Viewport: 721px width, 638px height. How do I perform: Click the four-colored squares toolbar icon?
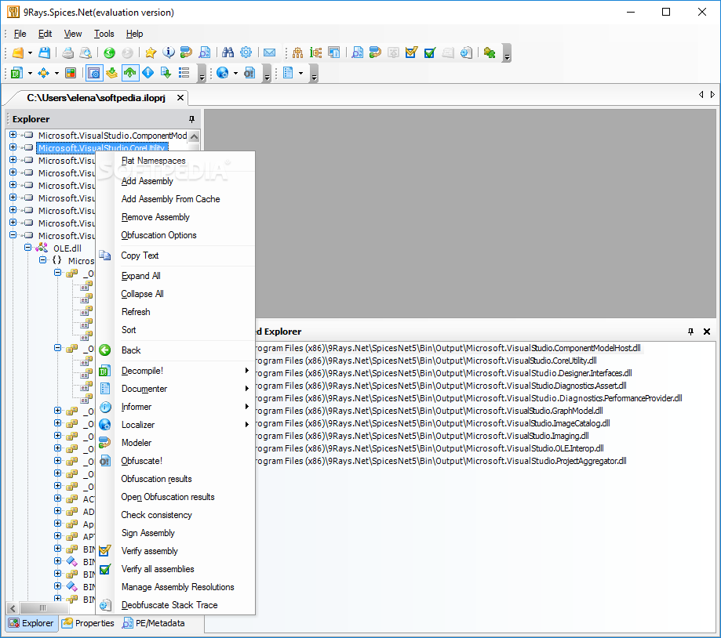coord(71,73)
